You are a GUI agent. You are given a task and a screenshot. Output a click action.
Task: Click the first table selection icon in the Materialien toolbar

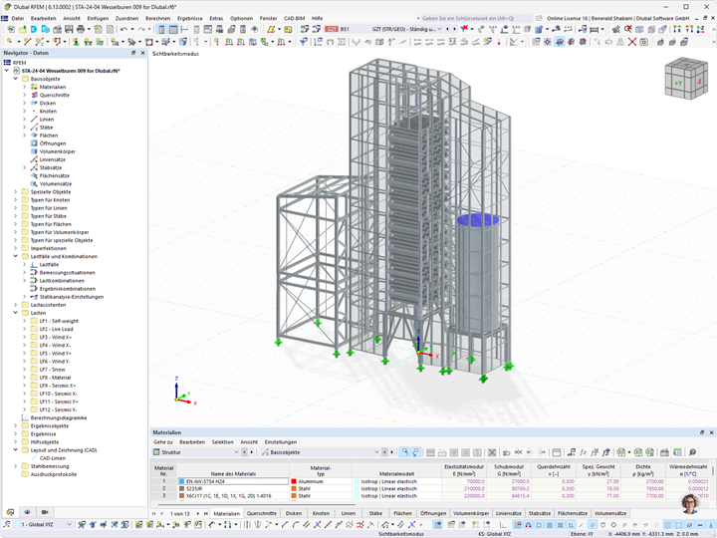click(x=404, y=452)
